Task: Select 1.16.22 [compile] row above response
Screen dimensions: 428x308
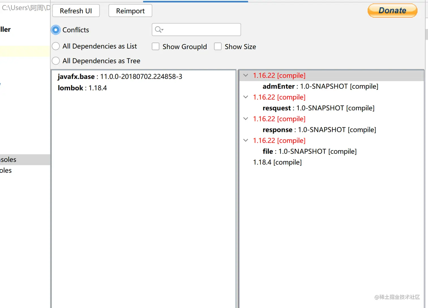Action: (x=279, y=119)
